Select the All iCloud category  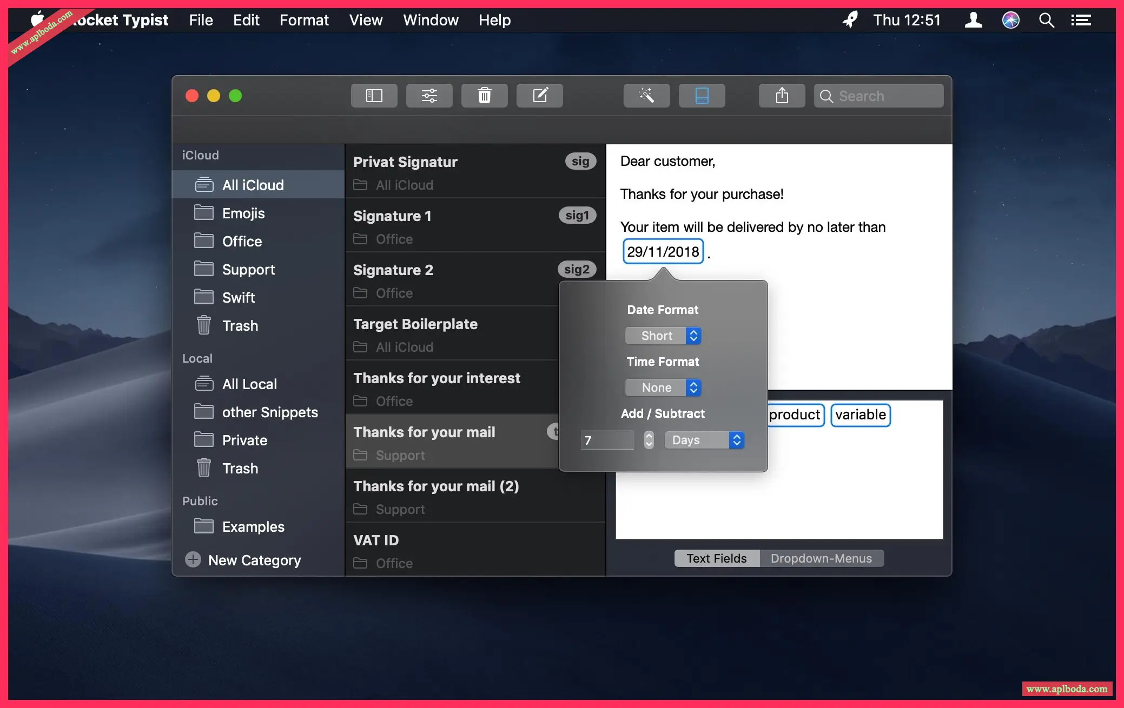point(258,185)
